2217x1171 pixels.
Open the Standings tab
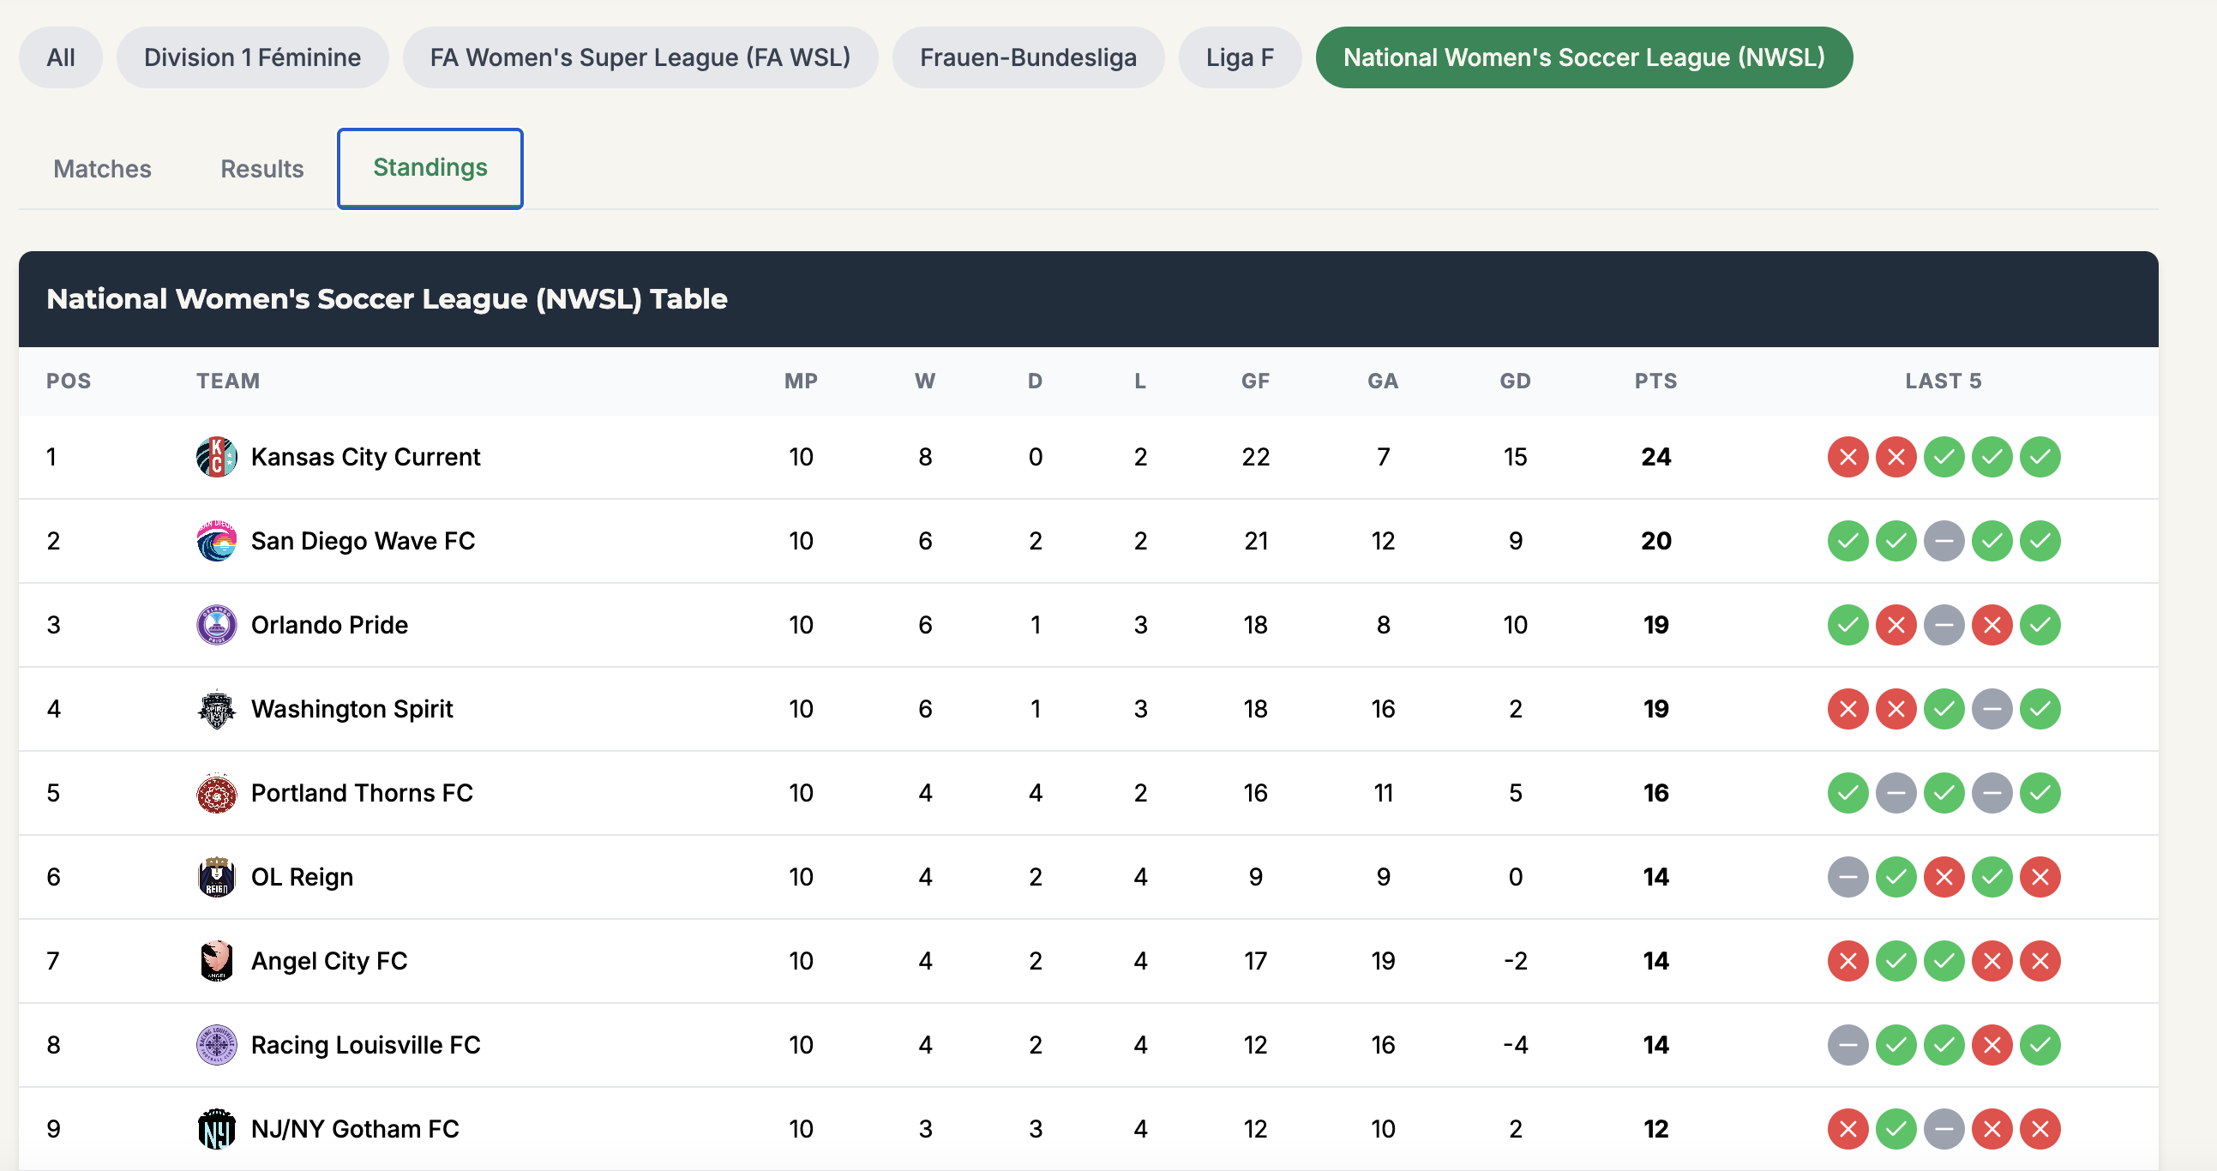coord(430,169)
